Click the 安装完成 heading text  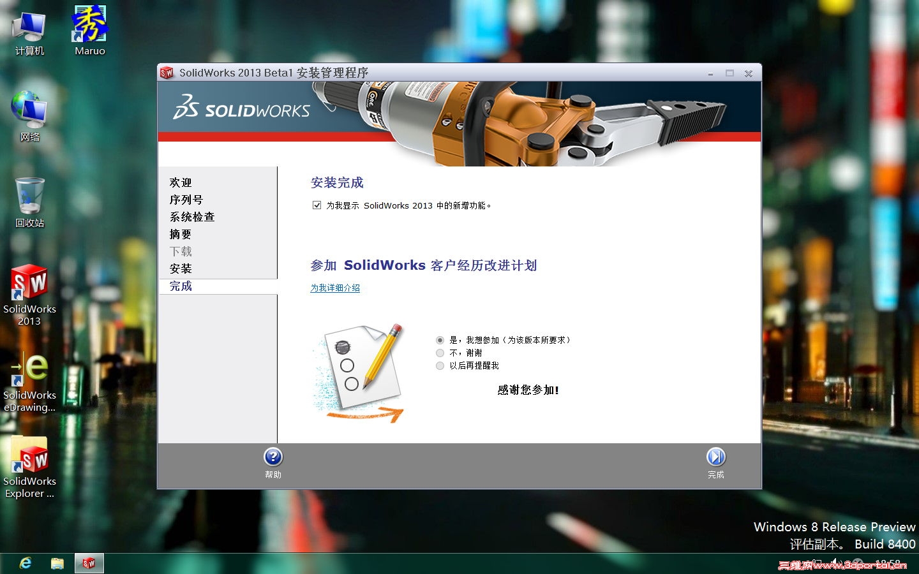pyautogui.click(x=337, y=182)
